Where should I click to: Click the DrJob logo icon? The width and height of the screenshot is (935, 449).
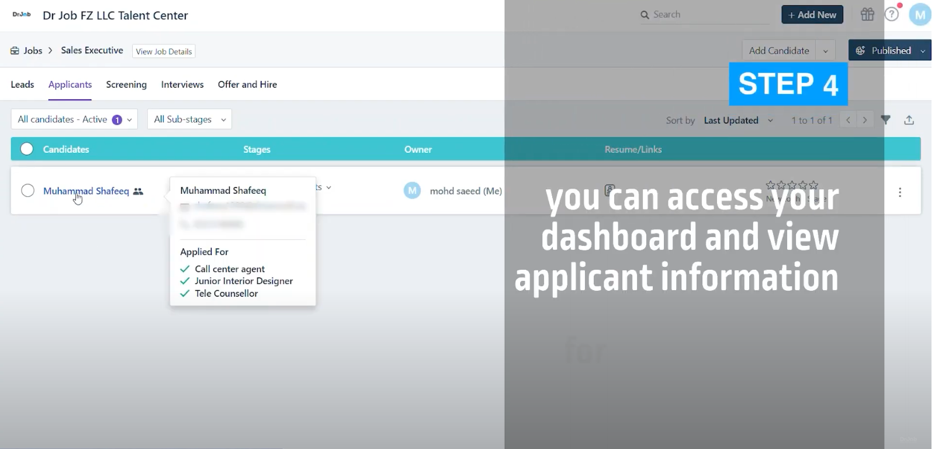click(22, 15)
